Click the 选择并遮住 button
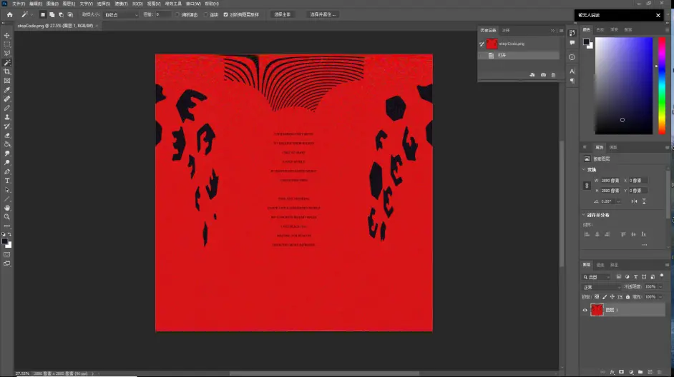The image size is (674, 377). [323, 14]
